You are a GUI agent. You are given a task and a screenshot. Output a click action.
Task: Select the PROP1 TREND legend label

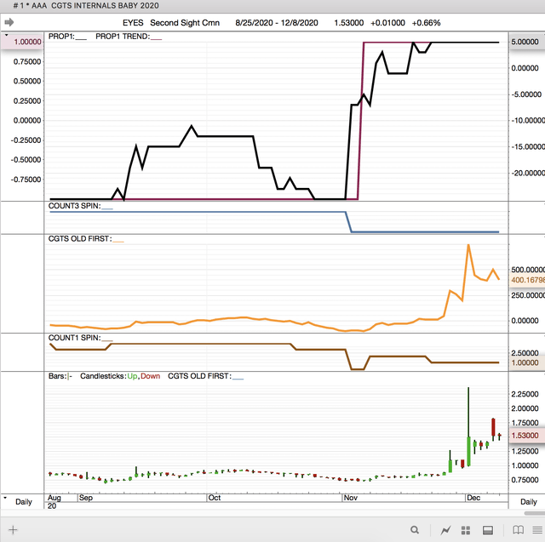pyautogui.click(x=123, y=36)
